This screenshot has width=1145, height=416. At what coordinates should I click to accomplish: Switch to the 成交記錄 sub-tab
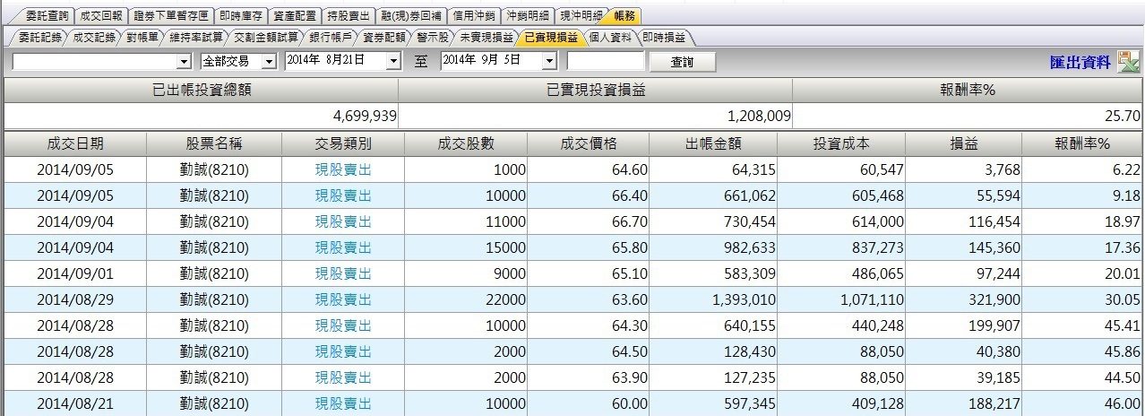click(93, 38)
